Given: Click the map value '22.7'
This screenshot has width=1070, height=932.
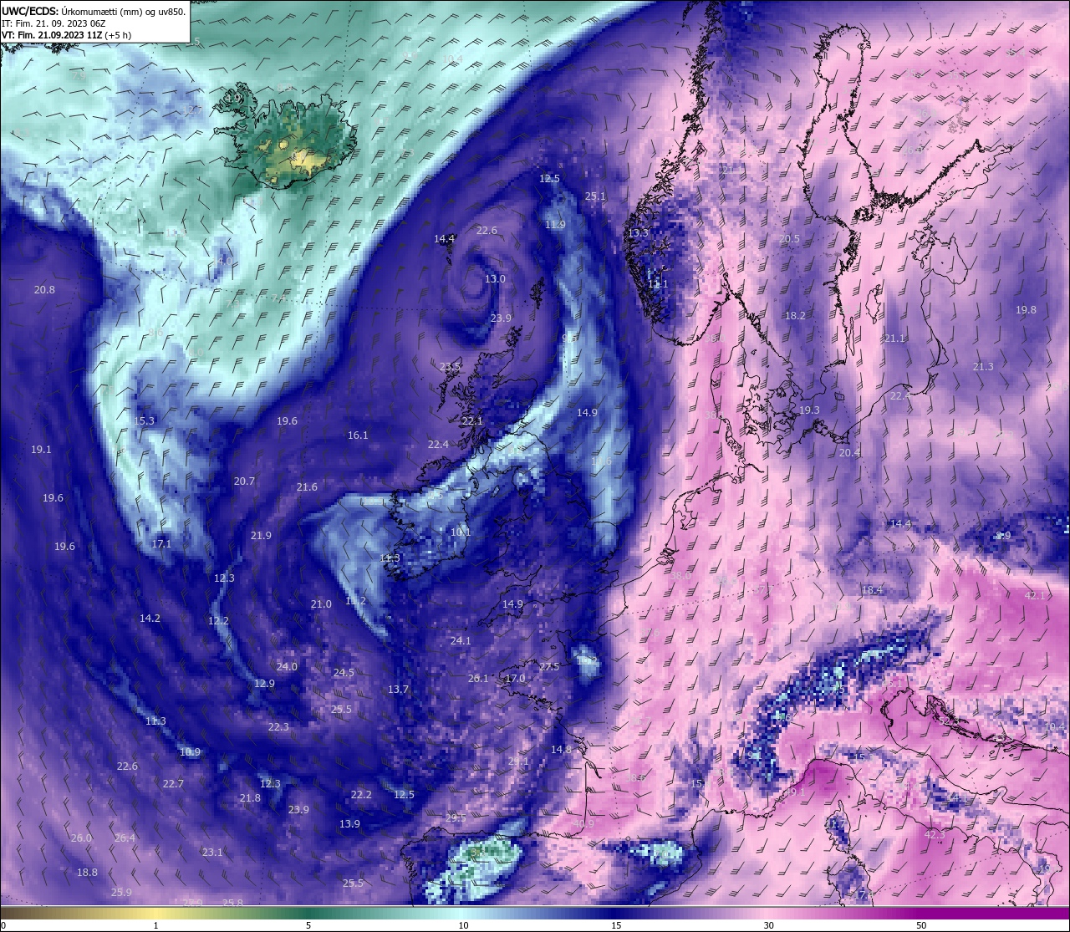Looking at the screenshot, I should tap(173, 784).
